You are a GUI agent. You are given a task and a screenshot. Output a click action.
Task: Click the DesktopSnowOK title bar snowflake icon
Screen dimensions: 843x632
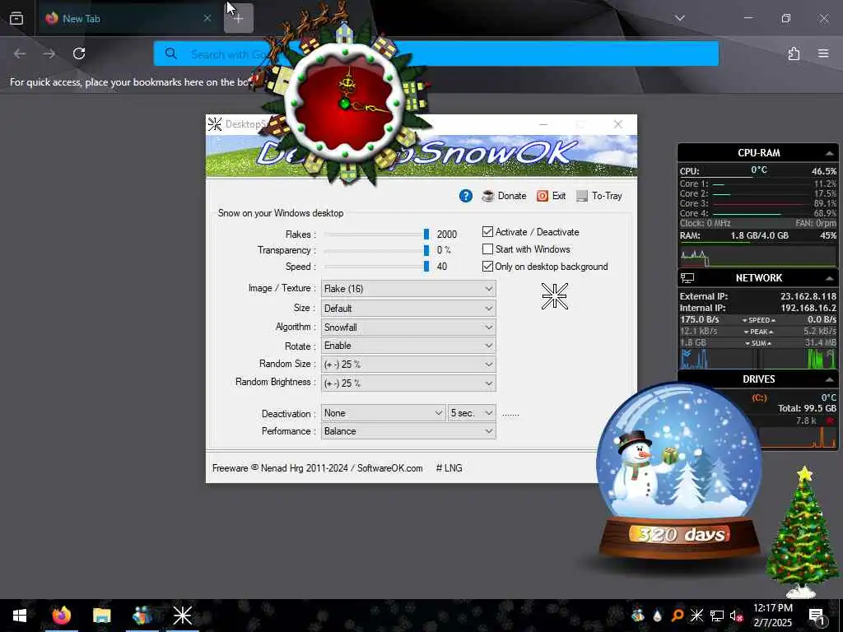pyautogui.click(x=215, y=124)
